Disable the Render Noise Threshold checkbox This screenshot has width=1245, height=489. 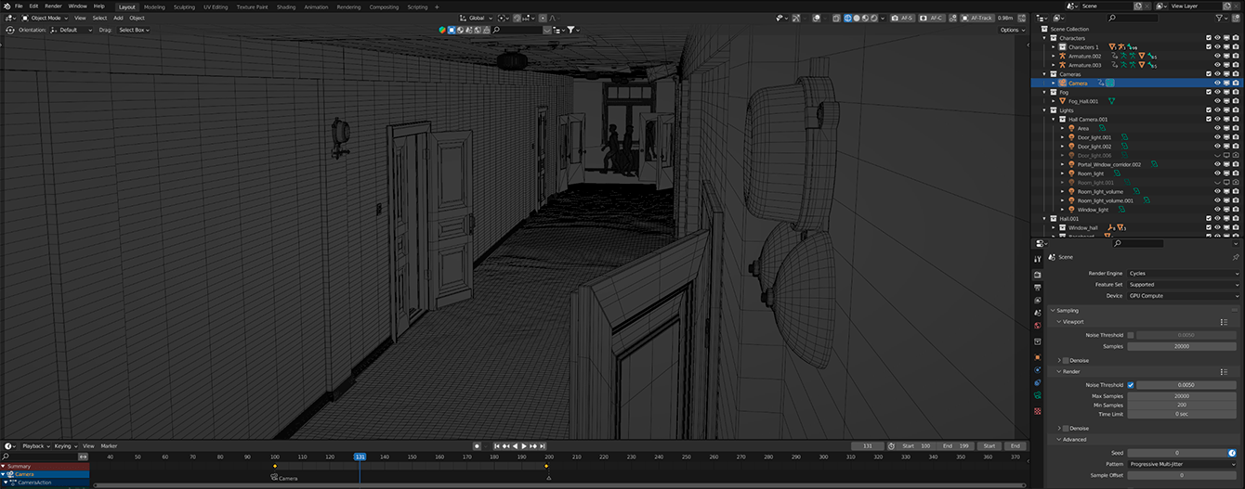coord(1130,384)
